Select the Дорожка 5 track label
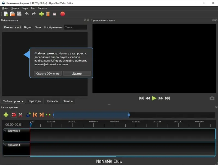Screen dimensions: 218x165 [x=14, y=131]
